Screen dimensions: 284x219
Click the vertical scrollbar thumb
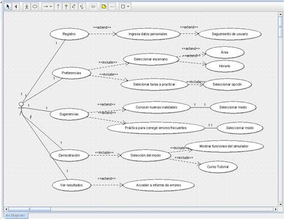coord(280,27)
